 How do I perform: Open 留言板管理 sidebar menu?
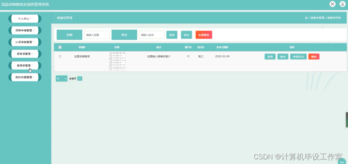(x=25, y=66)
